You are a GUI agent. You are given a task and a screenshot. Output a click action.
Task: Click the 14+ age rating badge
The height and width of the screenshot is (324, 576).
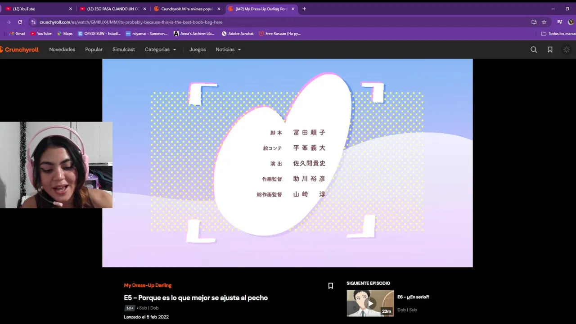tap(130, 308)
